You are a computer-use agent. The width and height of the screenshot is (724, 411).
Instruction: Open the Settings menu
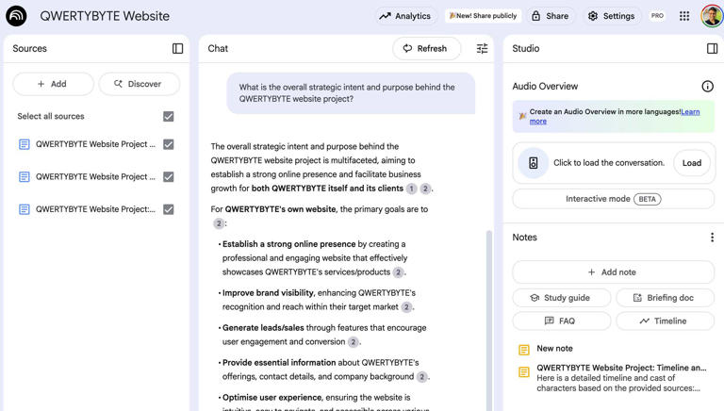click(x=610, y=16)
